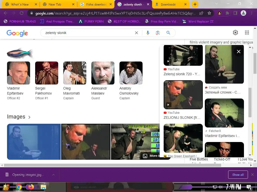Open Anatoly Osmolovsky cast card

coord(131,81)
